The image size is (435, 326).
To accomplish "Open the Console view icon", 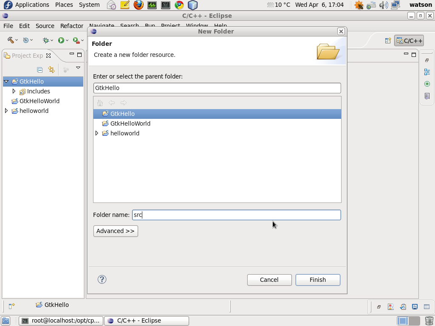I will [x=415, y=306].
